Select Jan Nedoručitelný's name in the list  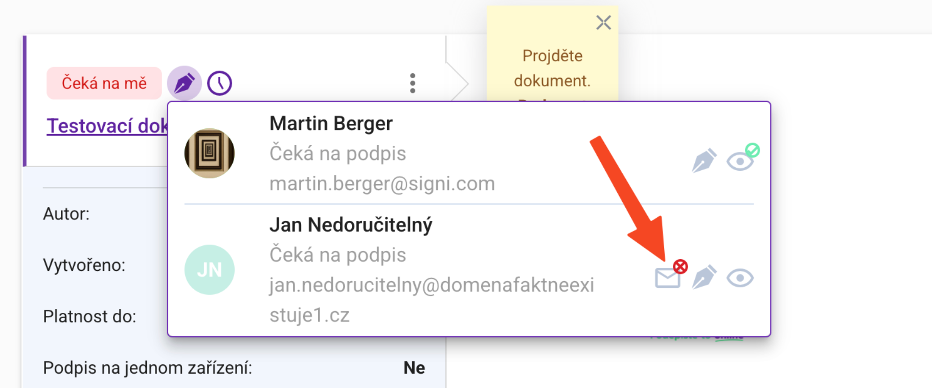click(351, 225)
